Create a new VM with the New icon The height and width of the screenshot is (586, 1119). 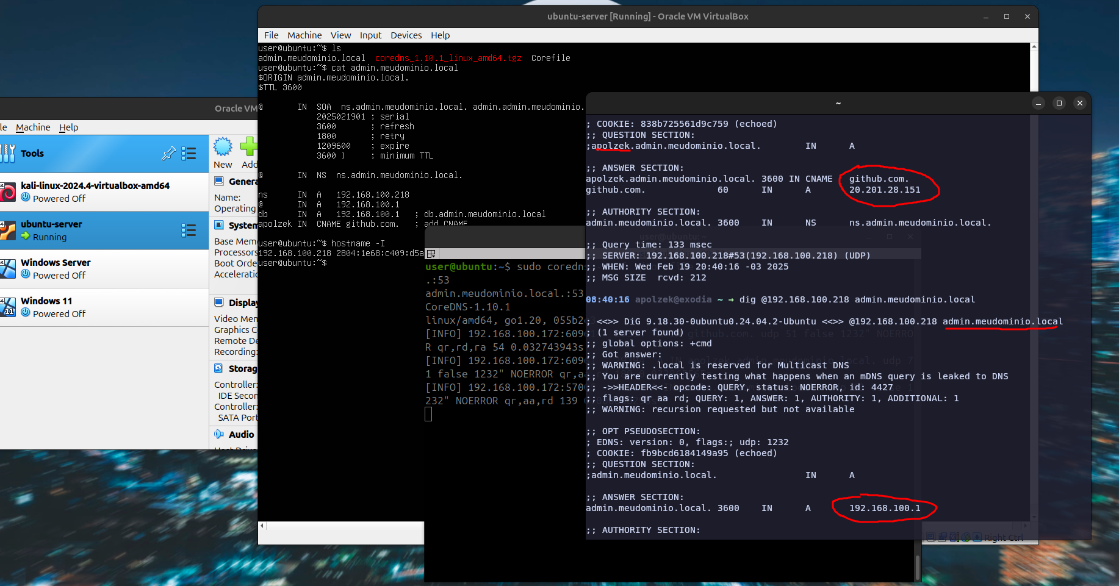223,147
